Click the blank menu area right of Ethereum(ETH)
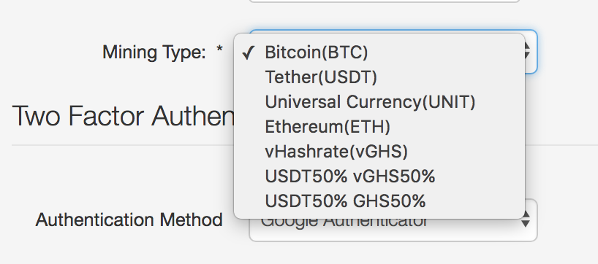Screen dimensions: 598x264 [x=457, y=127]
